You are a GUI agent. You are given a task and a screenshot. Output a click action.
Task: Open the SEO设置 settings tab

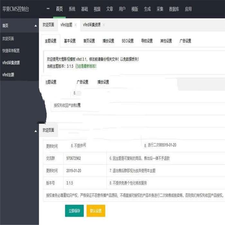[x=128, y=41]
